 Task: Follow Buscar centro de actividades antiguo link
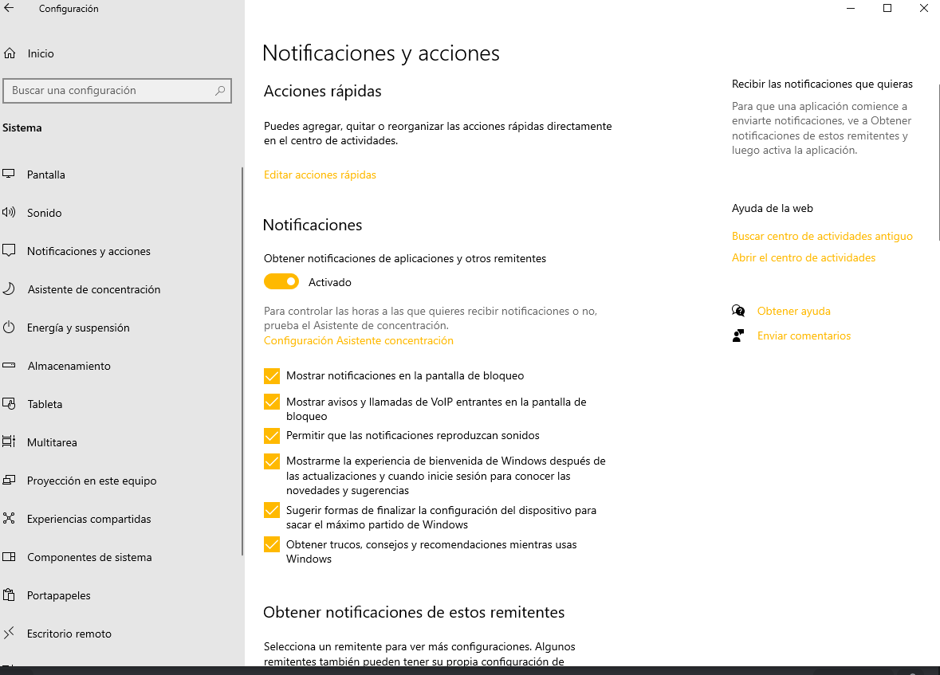click(x=822, y=236)
